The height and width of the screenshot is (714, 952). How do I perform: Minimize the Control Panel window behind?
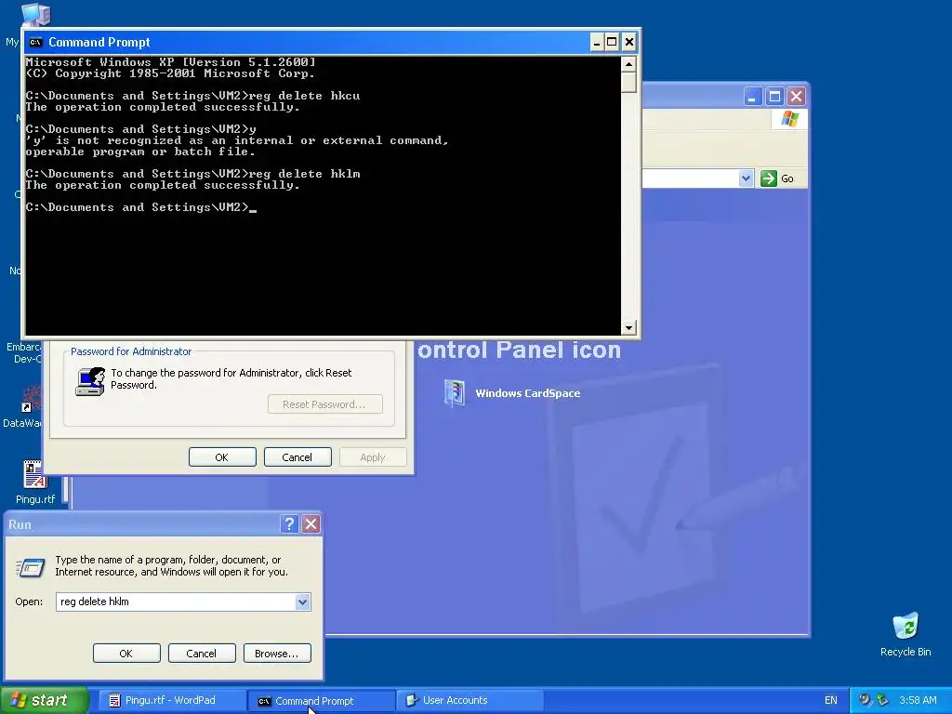tap(752, 96)
